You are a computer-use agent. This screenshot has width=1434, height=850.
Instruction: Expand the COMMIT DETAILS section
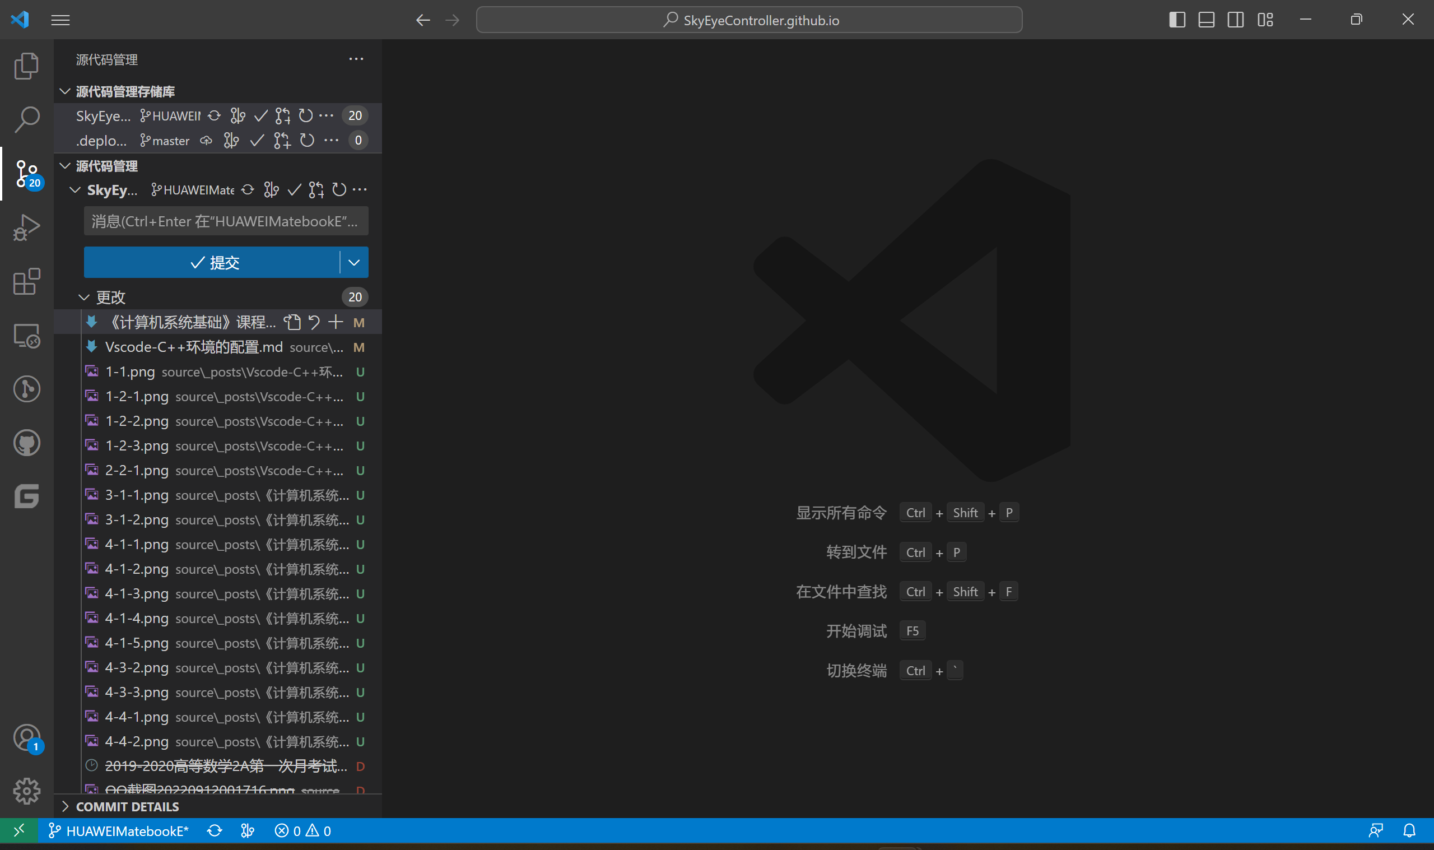(218, 806)
